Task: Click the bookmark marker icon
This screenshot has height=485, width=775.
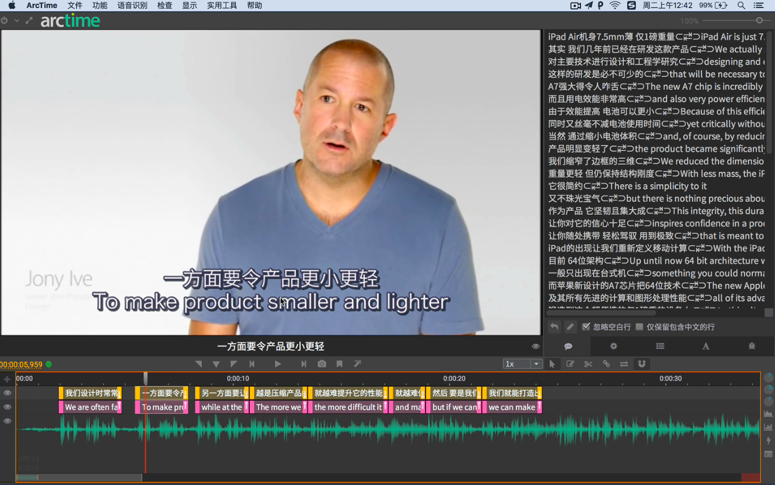Action: pos(340,364)
